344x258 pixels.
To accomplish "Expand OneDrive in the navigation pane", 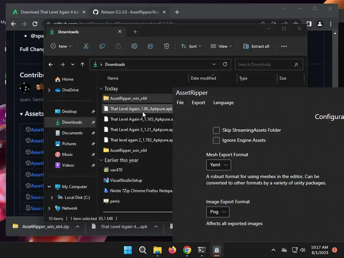I will tap(49, 90).
